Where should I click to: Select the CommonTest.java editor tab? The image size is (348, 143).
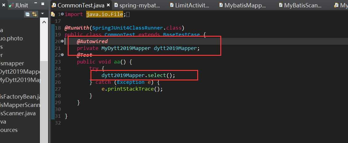pyautogui.click(x=81, y=5)
